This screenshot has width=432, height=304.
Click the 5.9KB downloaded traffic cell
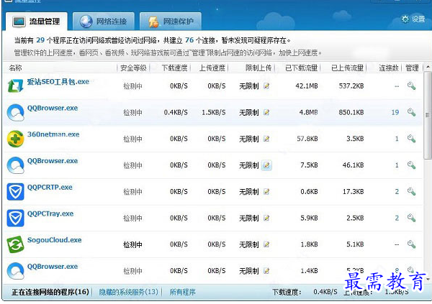[309, 218]
